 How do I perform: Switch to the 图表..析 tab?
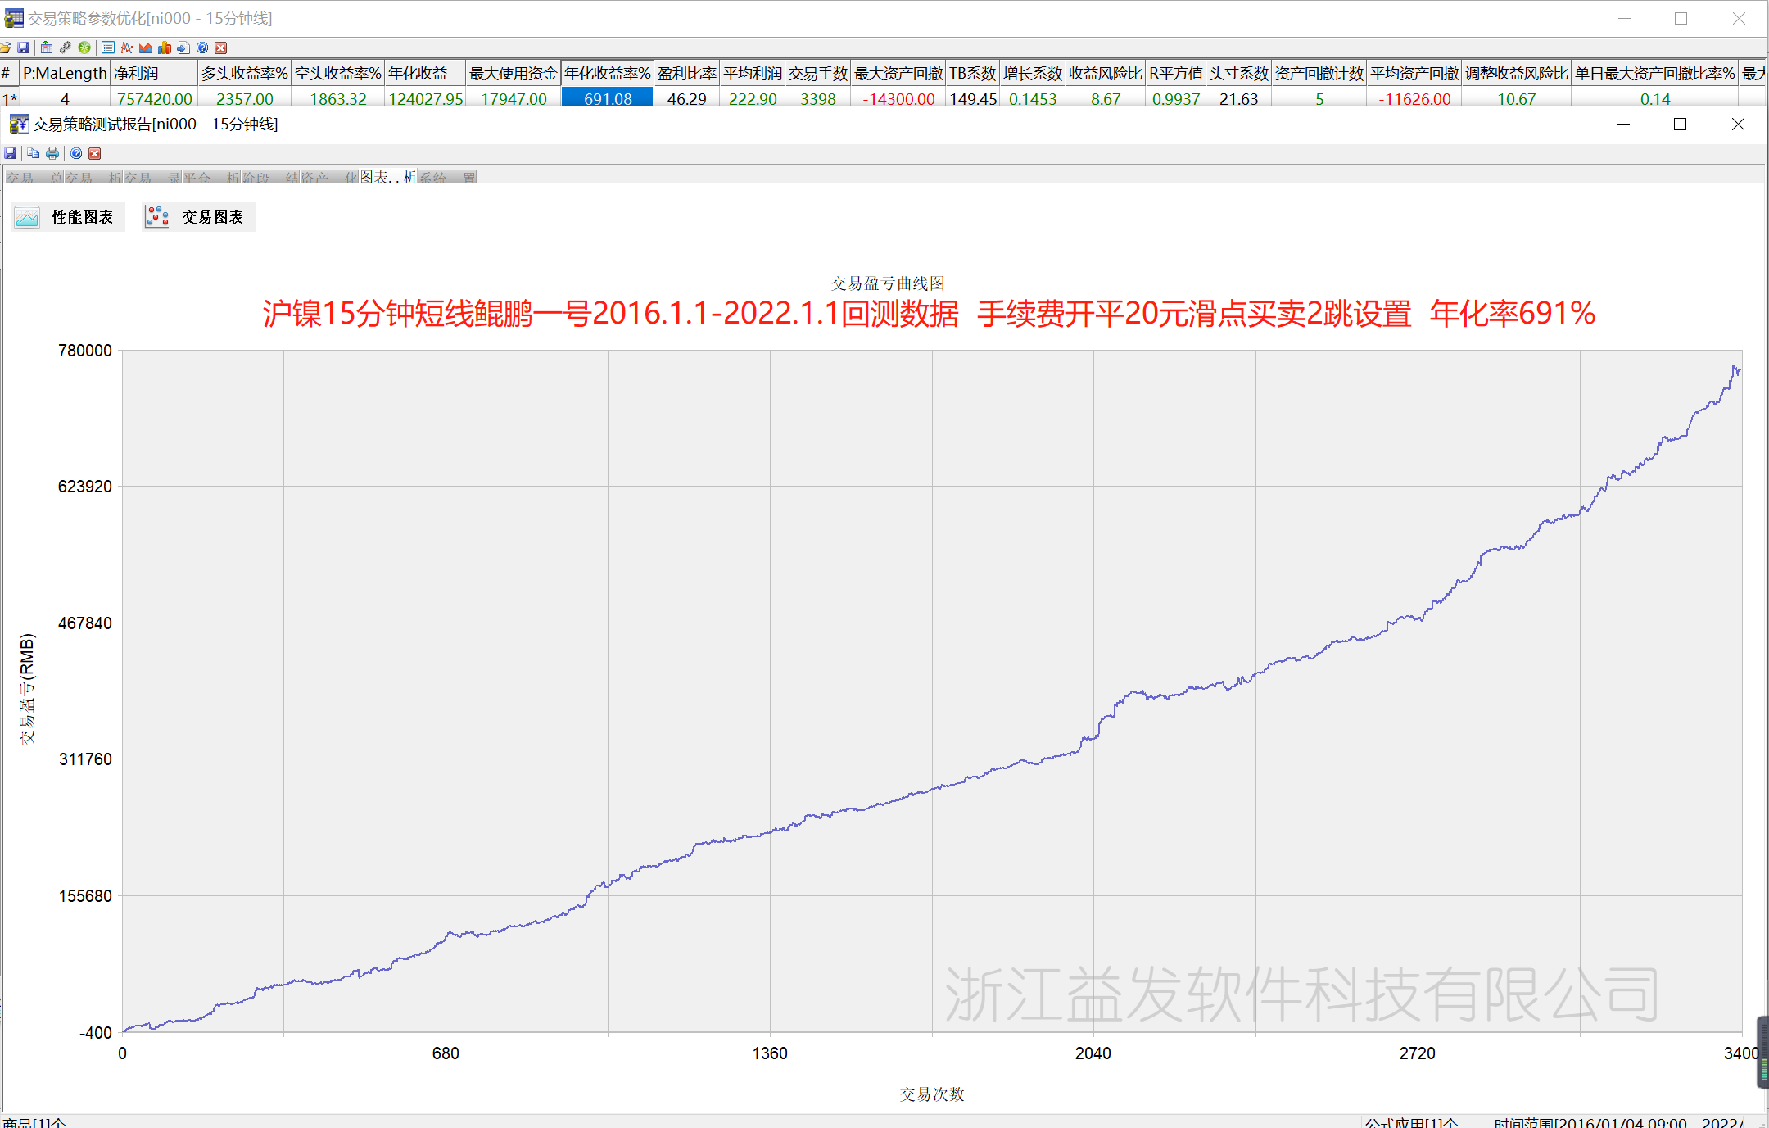388,178
